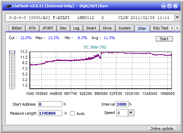Select the Jitter tab

(142, 28)
